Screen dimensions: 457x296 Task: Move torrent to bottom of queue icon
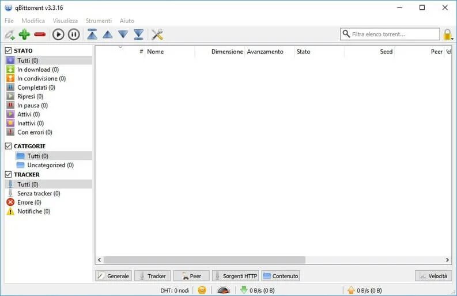pyautogui.click(x=139, y=34)
